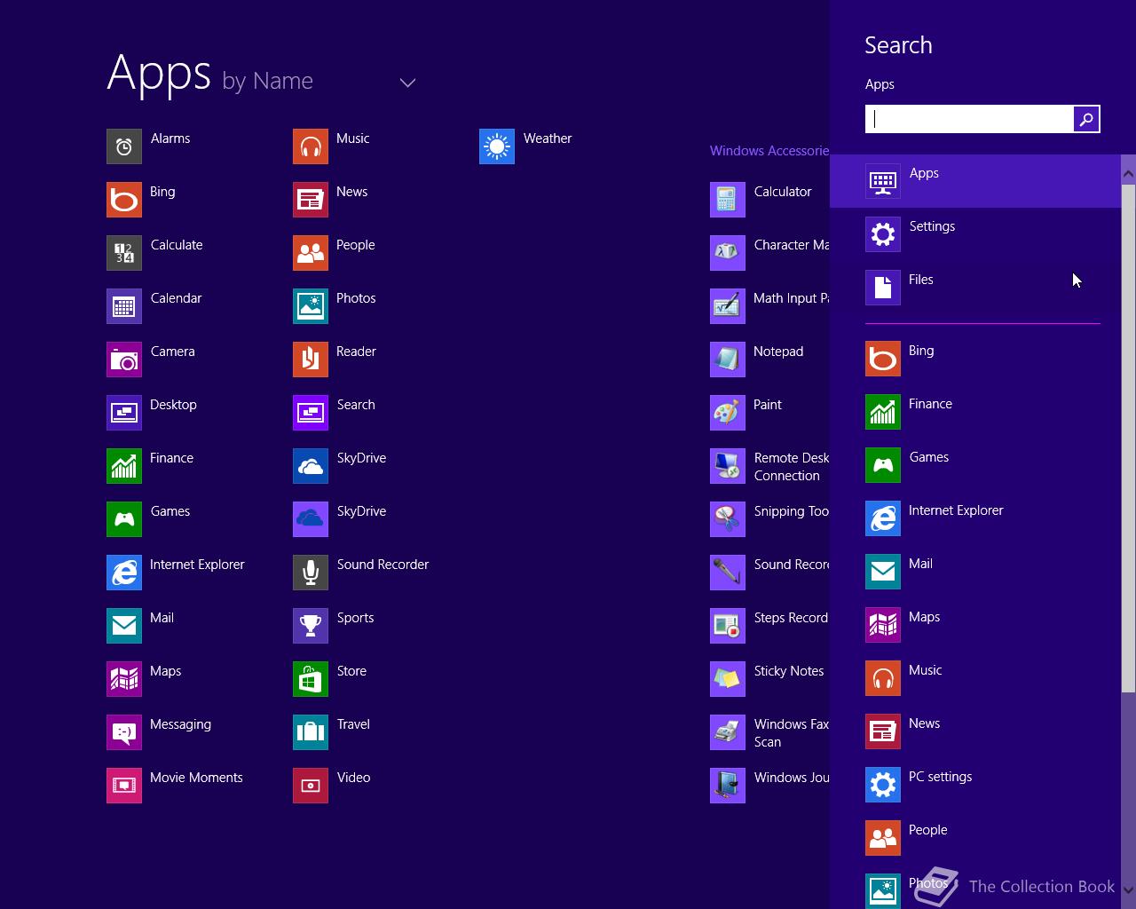1136x909 pixels.
Task: Choose Mail in Search pane list
Action: pyautogui.click(x=975, y=572)
